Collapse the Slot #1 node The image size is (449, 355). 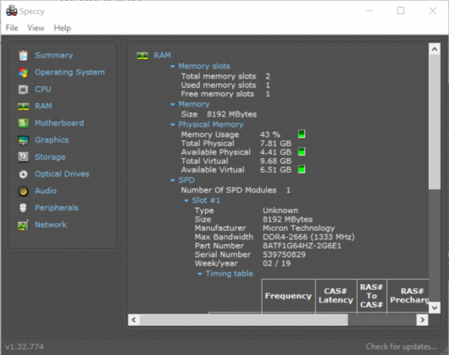186,201
